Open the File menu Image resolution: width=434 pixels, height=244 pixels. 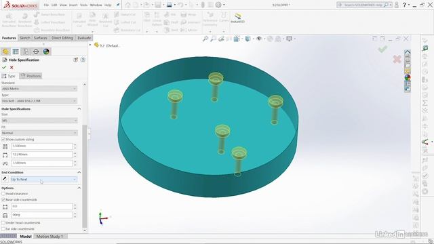pyautogui.click(x=46, y=5)
